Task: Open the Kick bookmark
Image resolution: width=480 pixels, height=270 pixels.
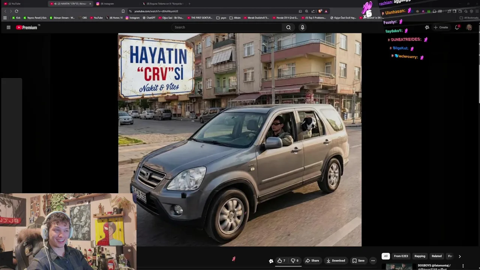Action: [16, 18]
